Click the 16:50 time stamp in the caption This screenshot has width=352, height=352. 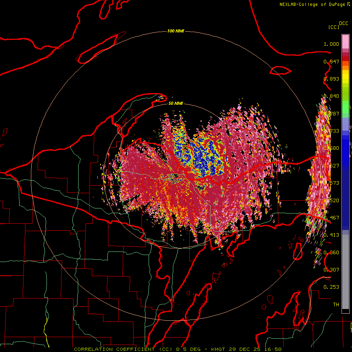[272, 349]
